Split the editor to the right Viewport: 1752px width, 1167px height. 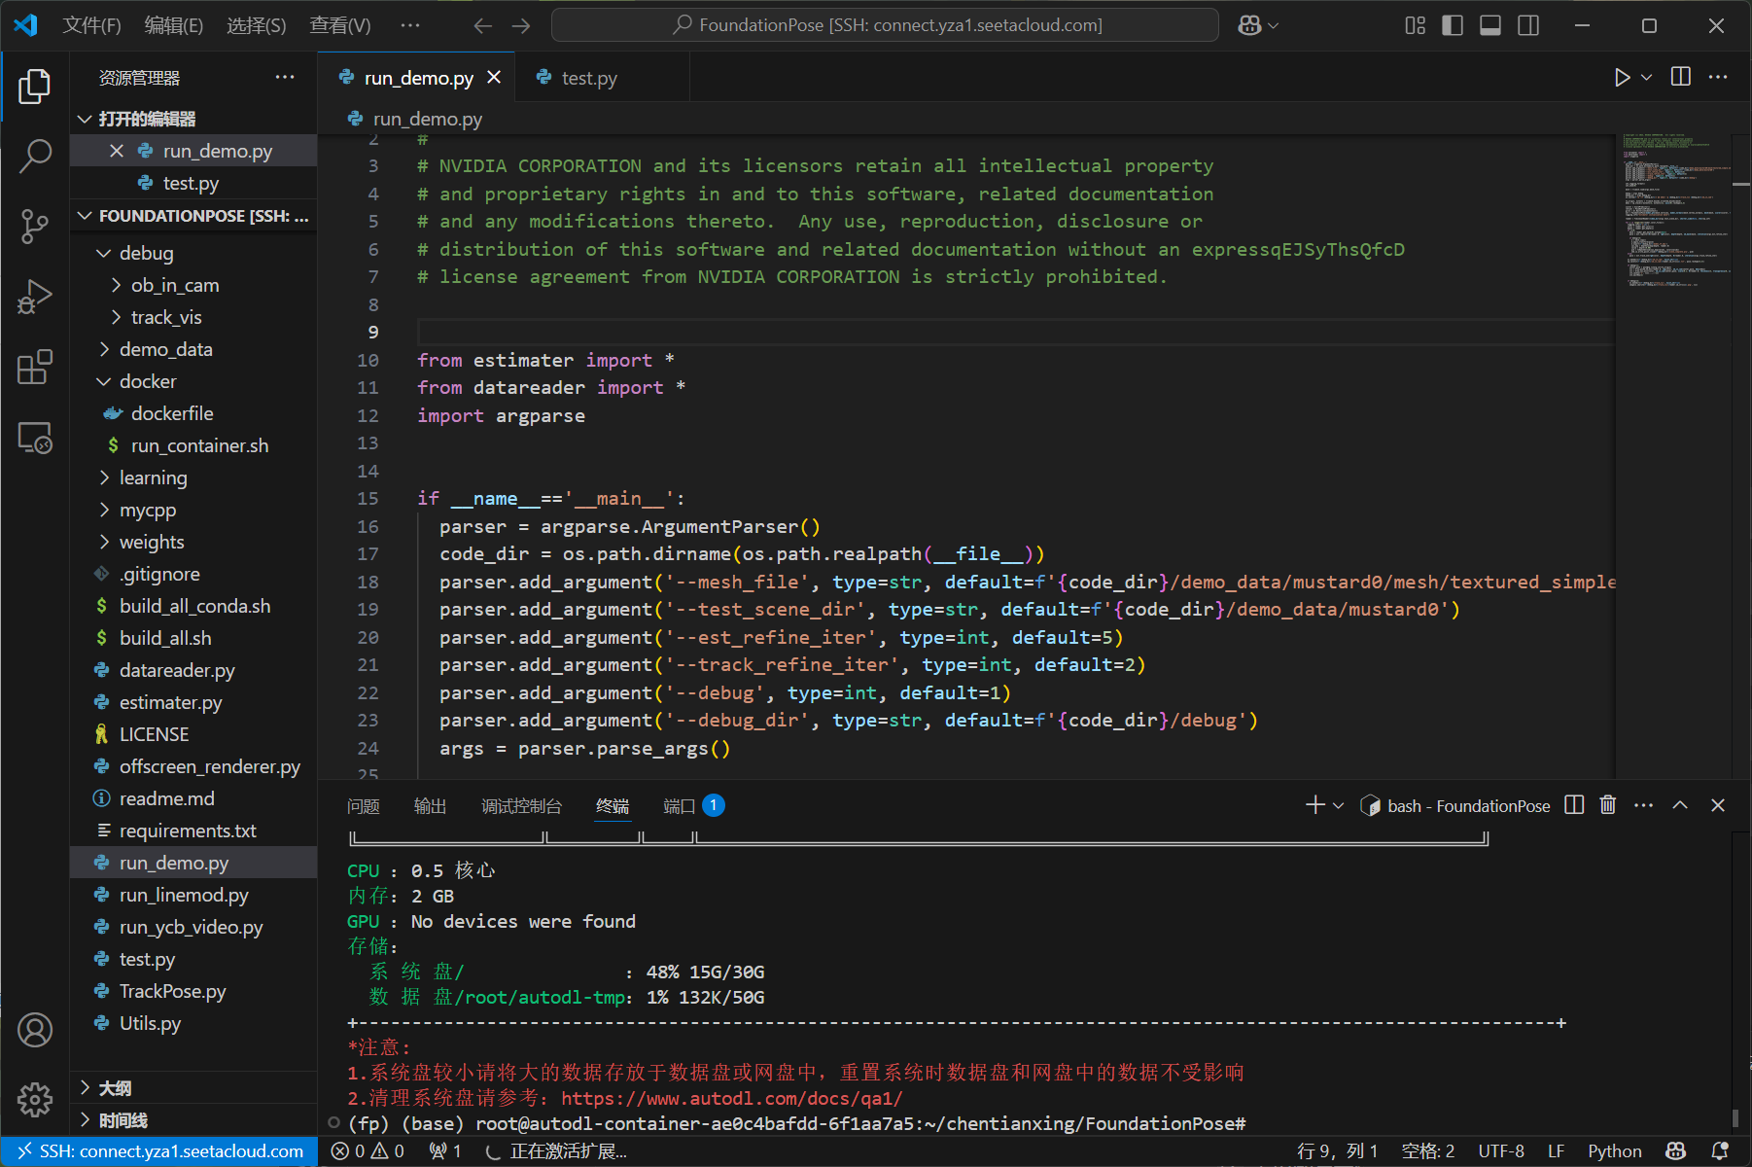click(x=1680, y=78)
